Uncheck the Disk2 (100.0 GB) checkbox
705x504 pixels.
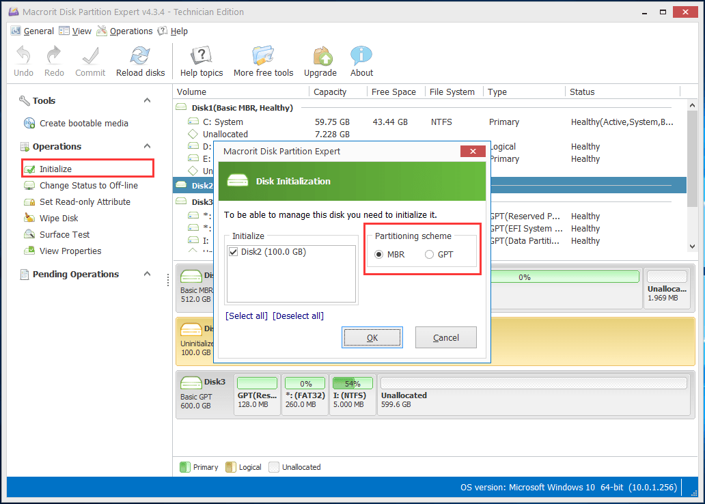[x=234, y=252]
